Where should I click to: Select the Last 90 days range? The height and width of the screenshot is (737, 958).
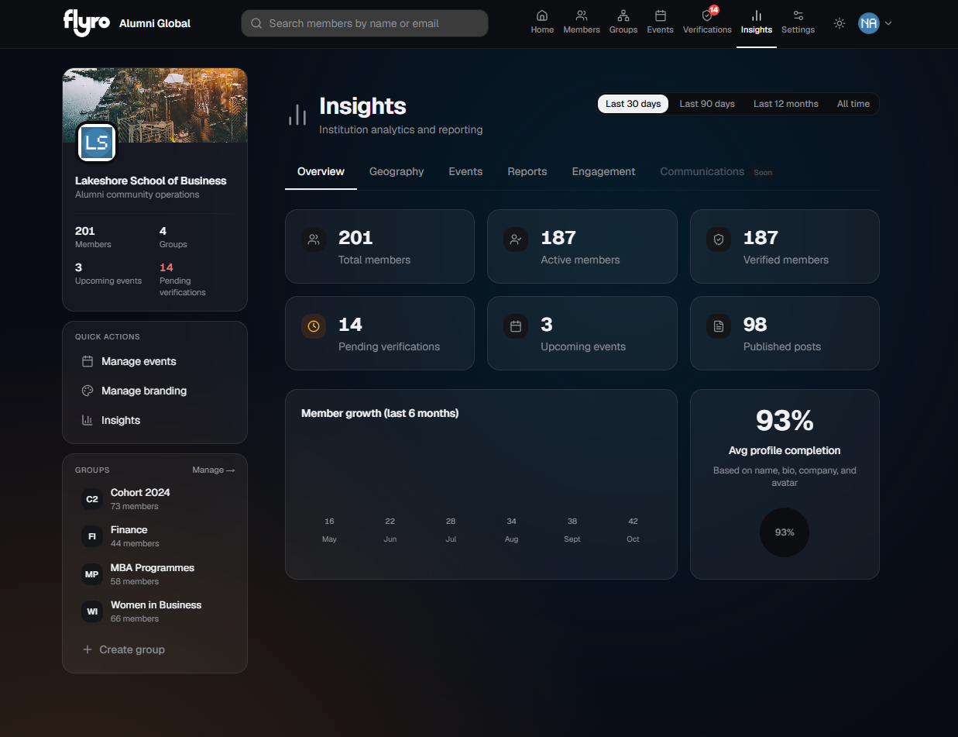coord(707,104)
